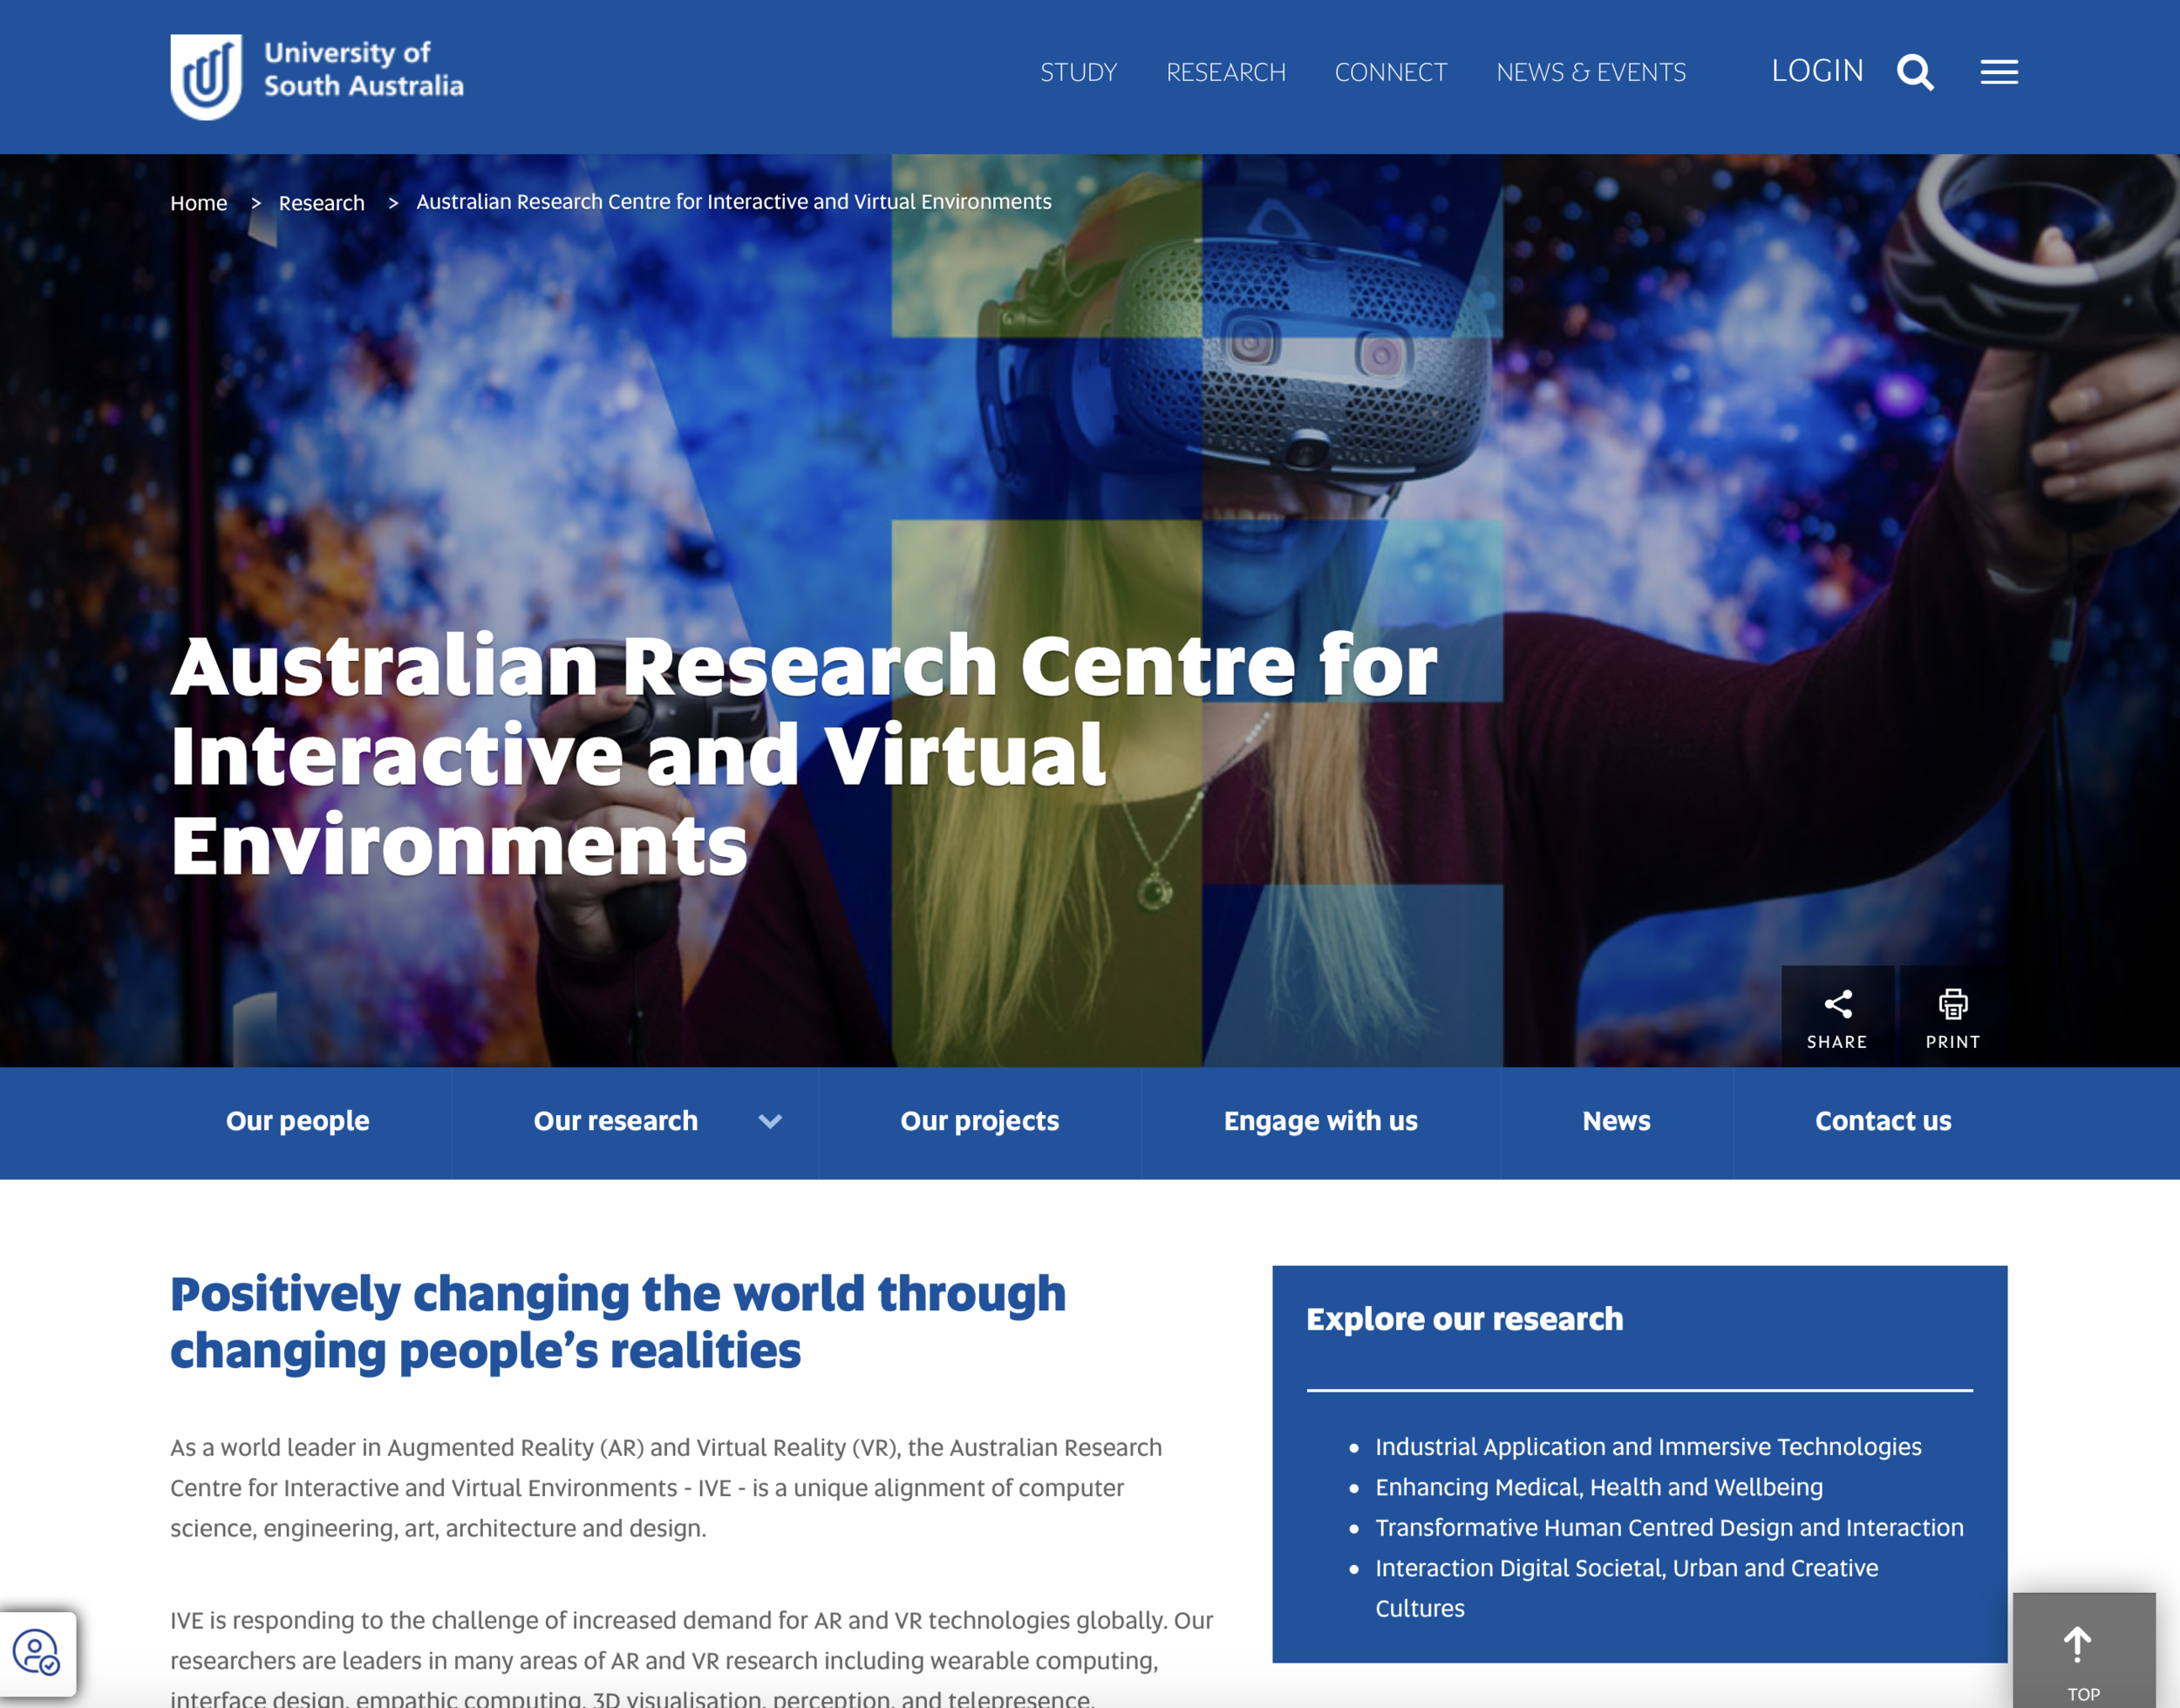
Task: Open the search magnifier icon
Action: point(1914,72)
